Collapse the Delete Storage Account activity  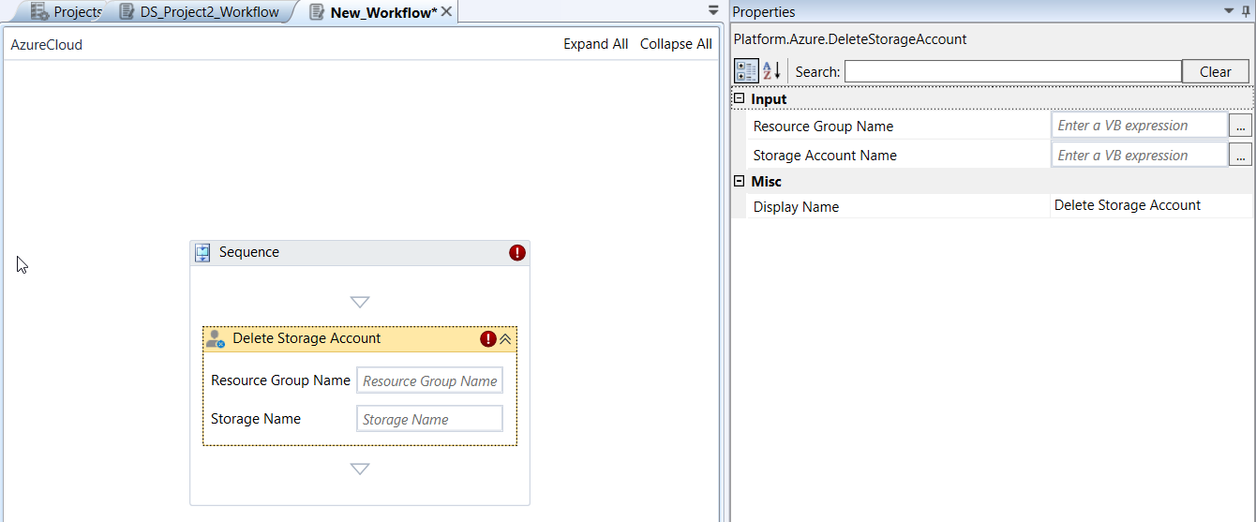505,339
